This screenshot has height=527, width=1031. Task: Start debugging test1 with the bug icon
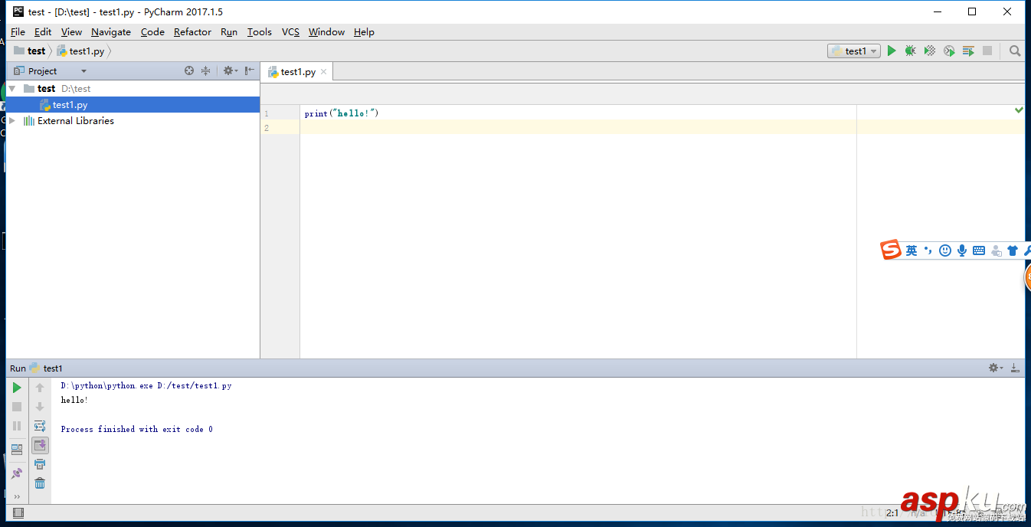point(910,51)
